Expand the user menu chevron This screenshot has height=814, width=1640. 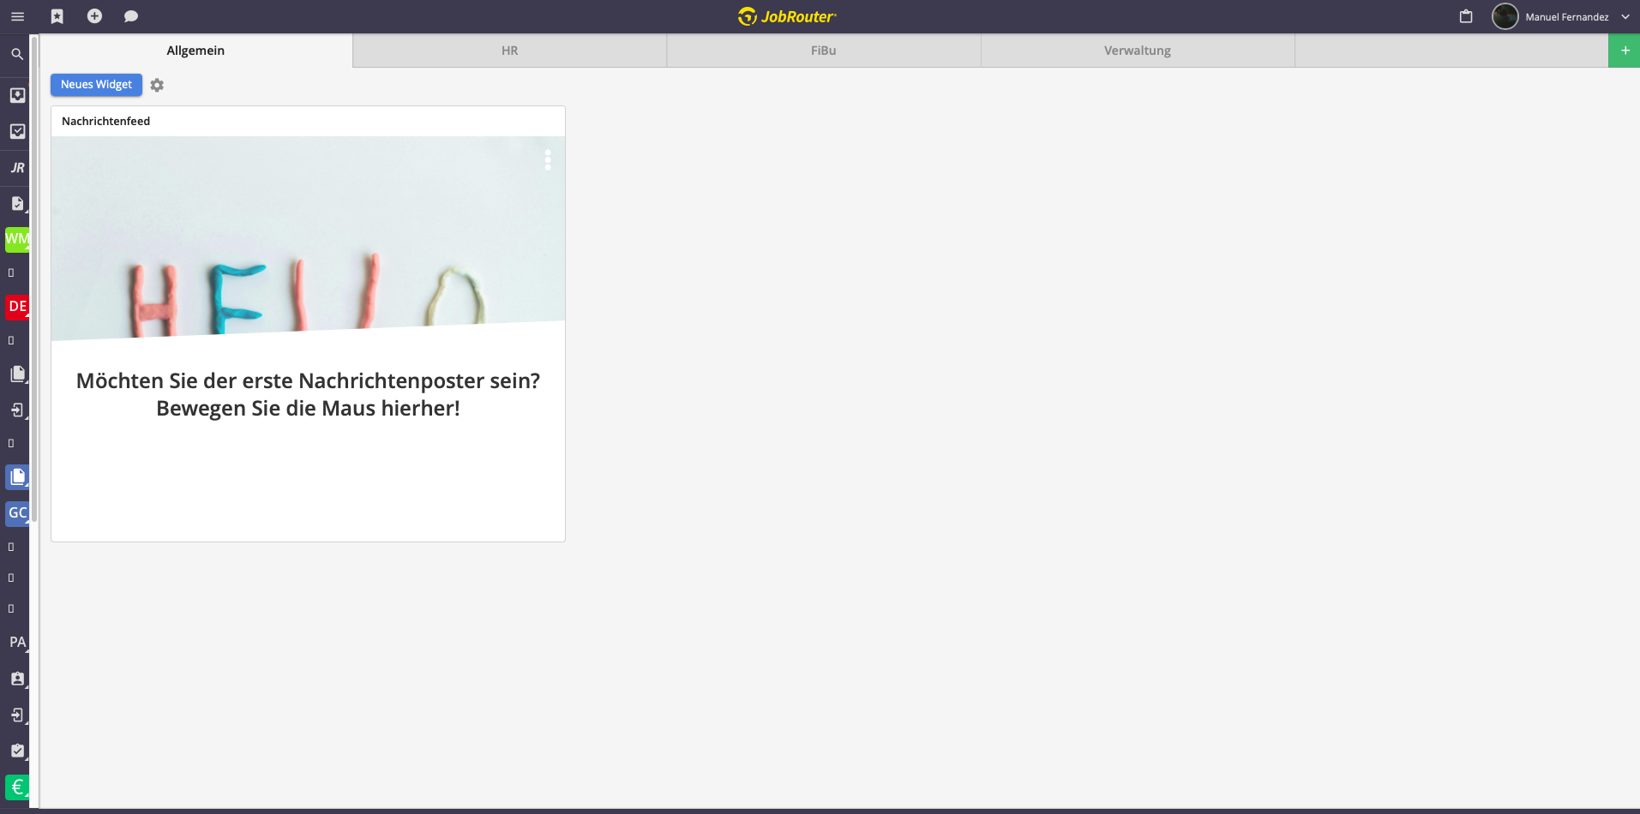[1625, 17]
